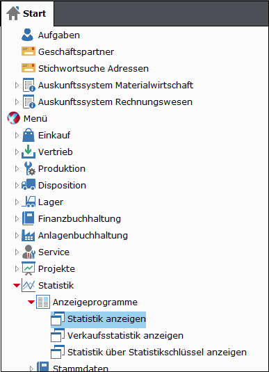Click the Einkauf shopping bag icon

[x=28, y=135]
